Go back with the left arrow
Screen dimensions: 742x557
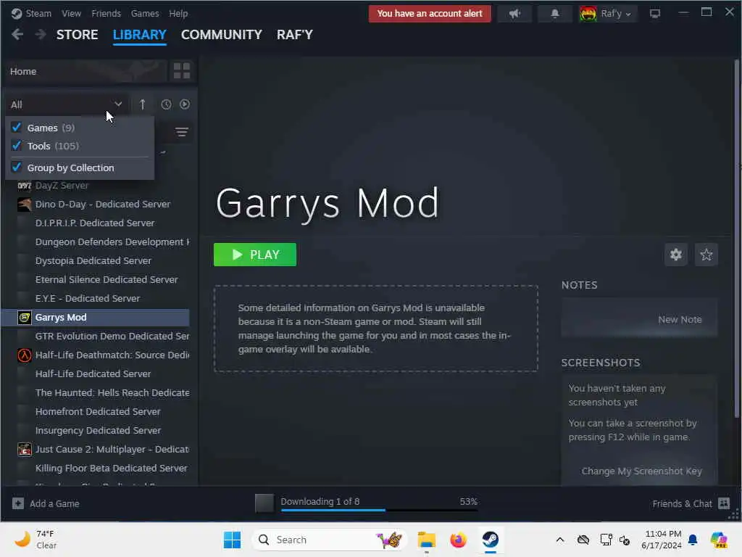click(17, 34)
